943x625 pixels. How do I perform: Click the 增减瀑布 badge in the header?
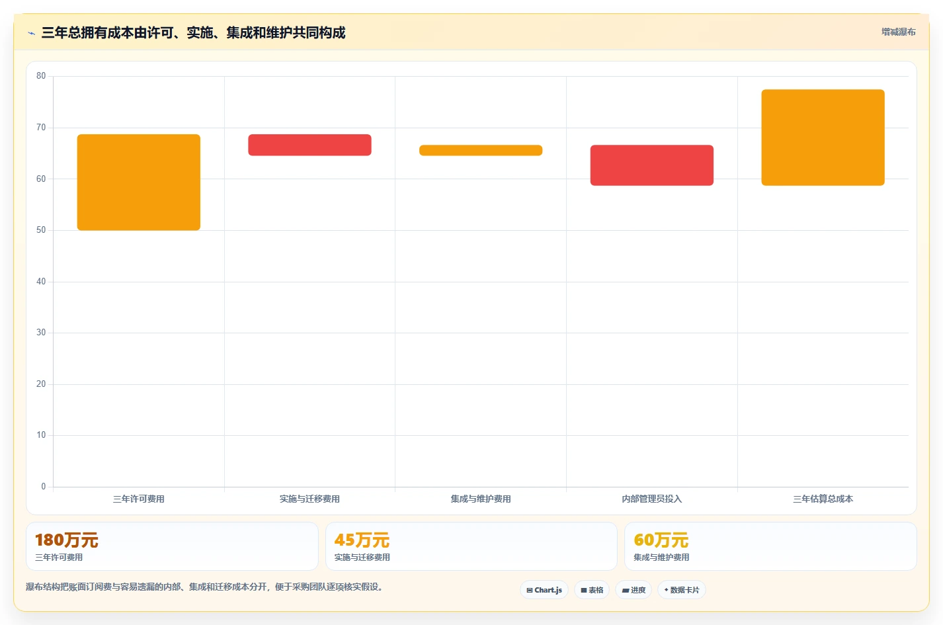click(x=898, y=32)
